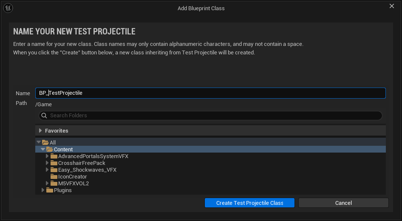Expand the M5VFXVOL2 folder arrow
Image resolution: width=402 pixels, height=221 pixels.
(x=47, y=184)
